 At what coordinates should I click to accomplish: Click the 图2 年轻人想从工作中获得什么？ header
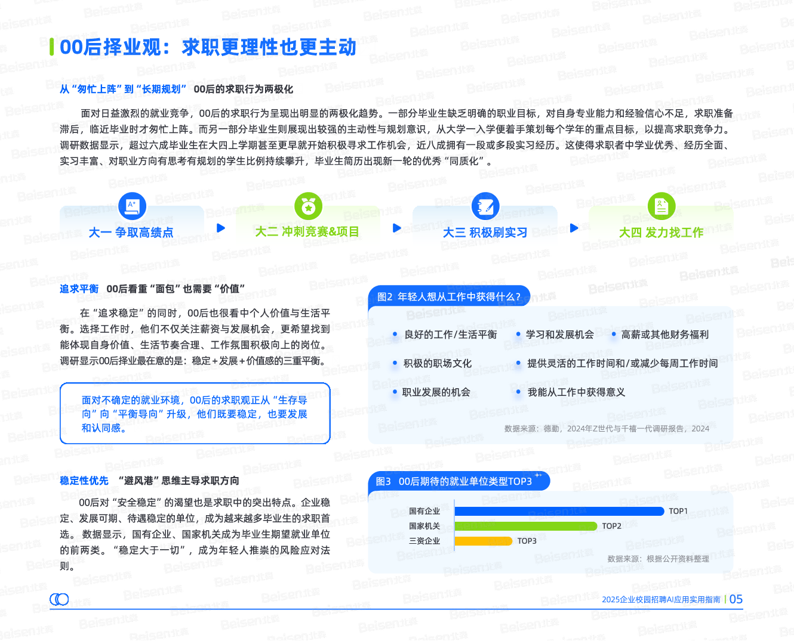coord(449,296)
